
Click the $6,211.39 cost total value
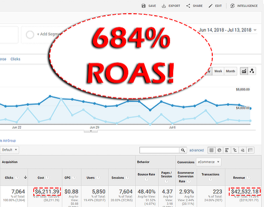[47, 192]
